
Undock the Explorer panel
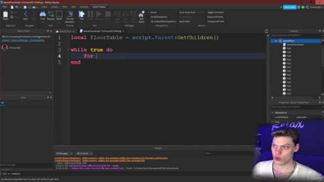(x=319, y=31)
